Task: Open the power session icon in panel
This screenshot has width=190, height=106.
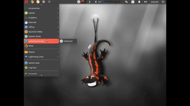Action: pos(163,2)
